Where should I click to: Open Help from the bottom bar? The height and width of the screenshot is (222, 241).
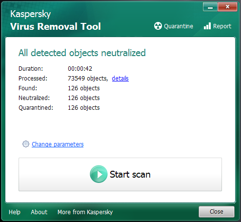pyautogui.click(x=15, y=212)
